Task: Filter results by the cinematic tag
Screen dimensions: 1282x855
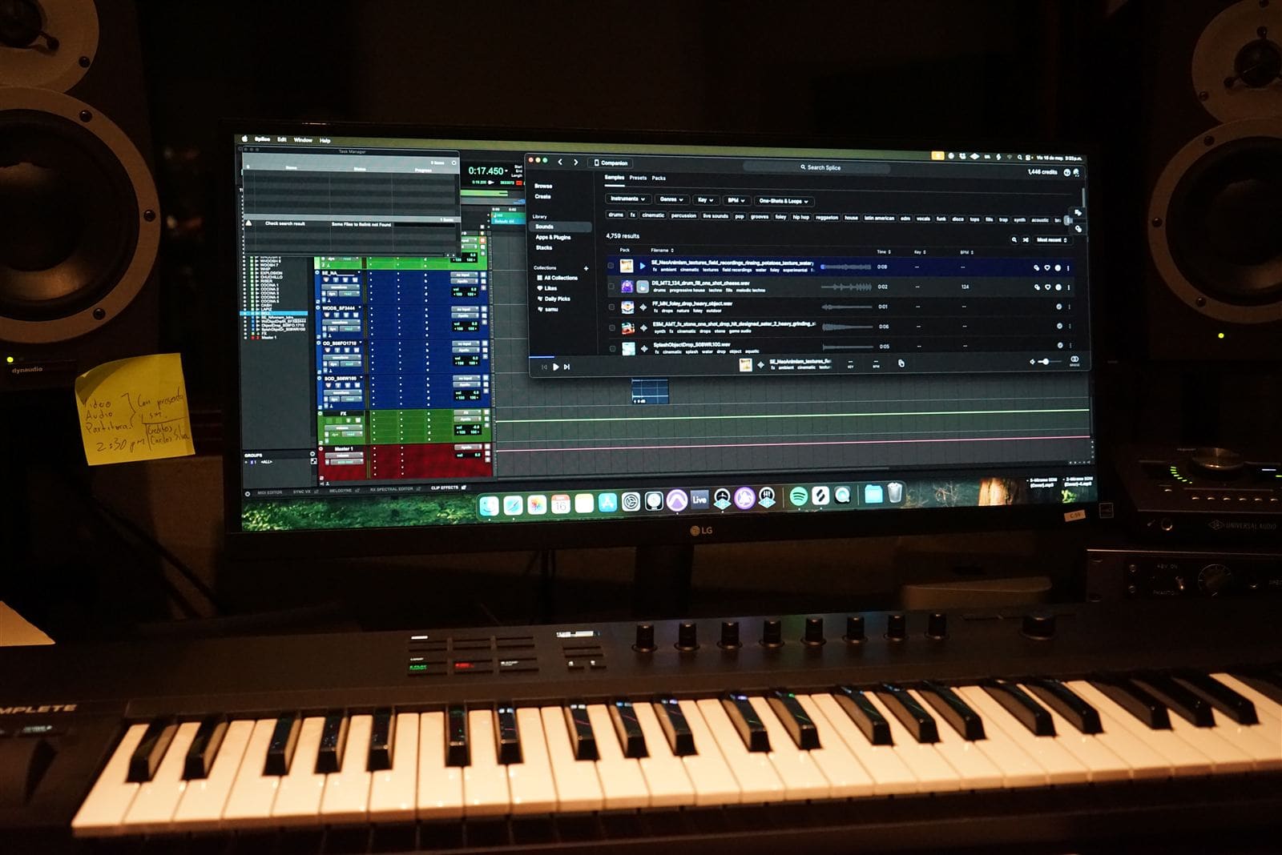Action: pyautogui.click(x=653, y=215)
